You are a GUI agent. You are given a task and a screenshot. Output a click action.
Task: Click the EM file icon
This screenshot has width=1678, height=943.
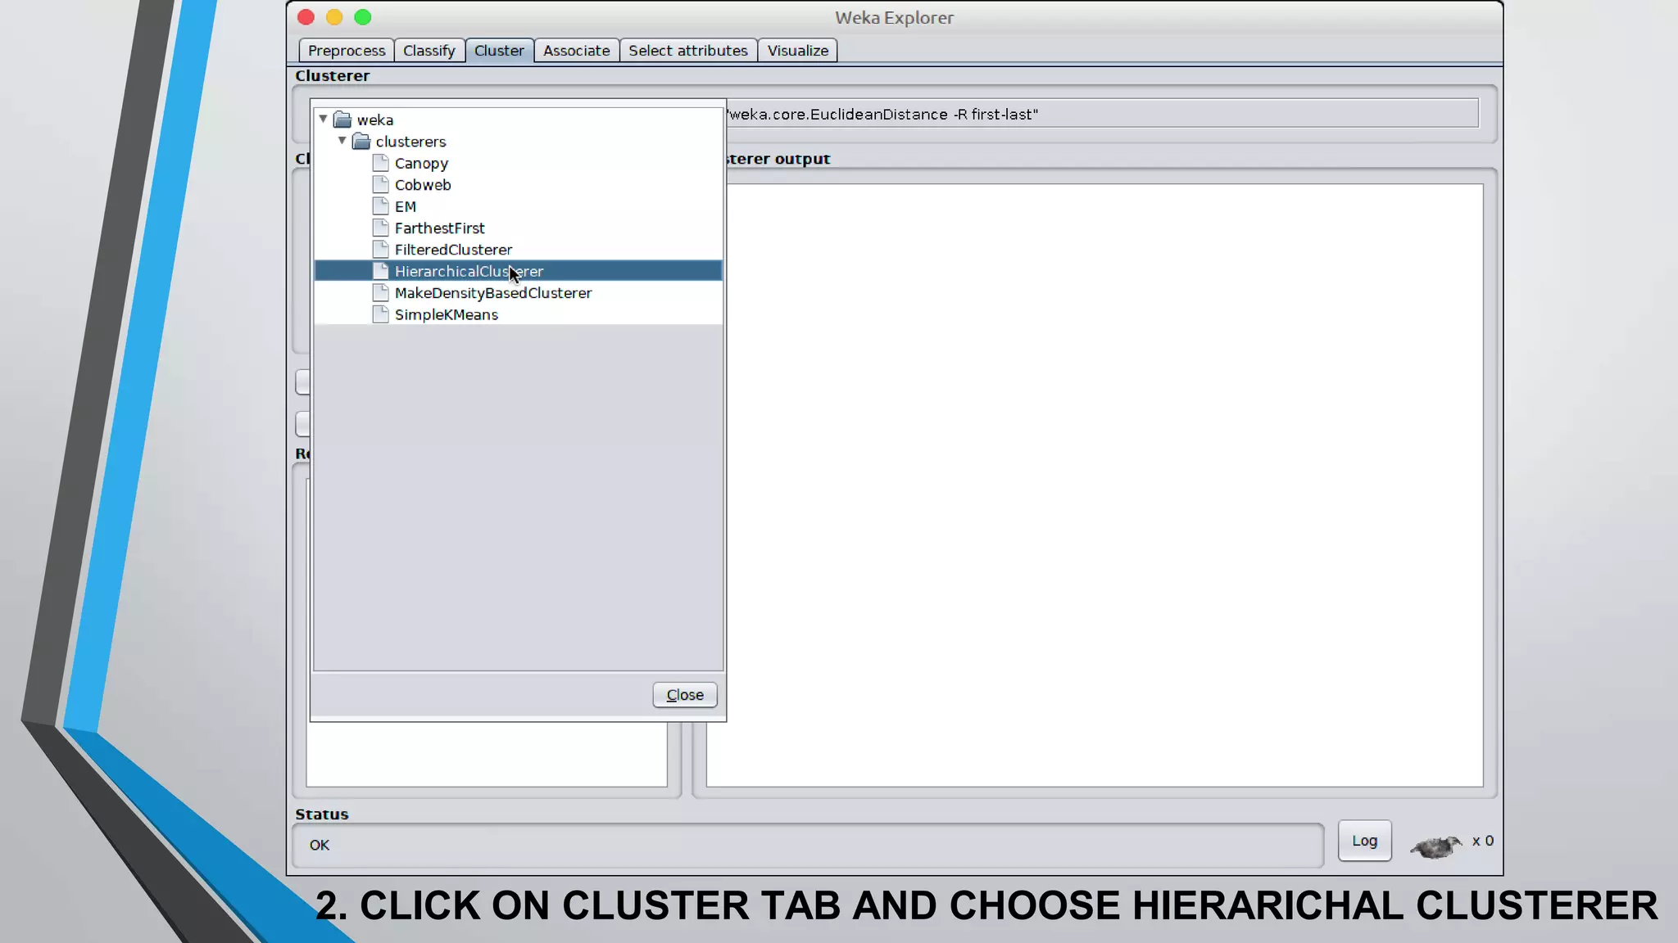[x=380, y=206]
